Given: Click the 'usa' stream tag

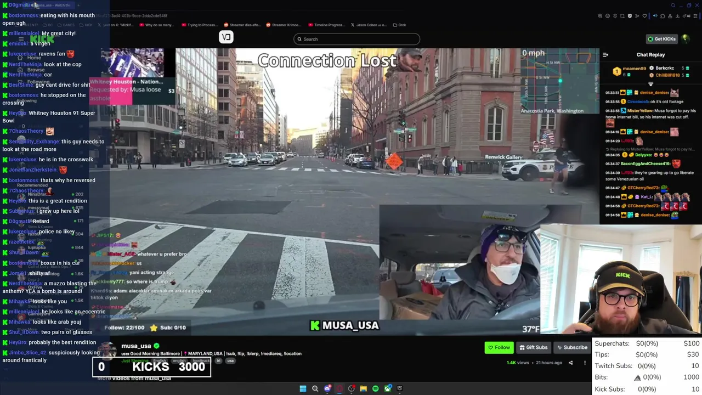Looking at the screenshot, I should click(x=230, y=361).
